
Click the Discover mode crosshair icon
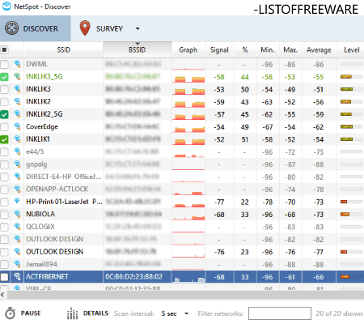click(x=12, y=28)
